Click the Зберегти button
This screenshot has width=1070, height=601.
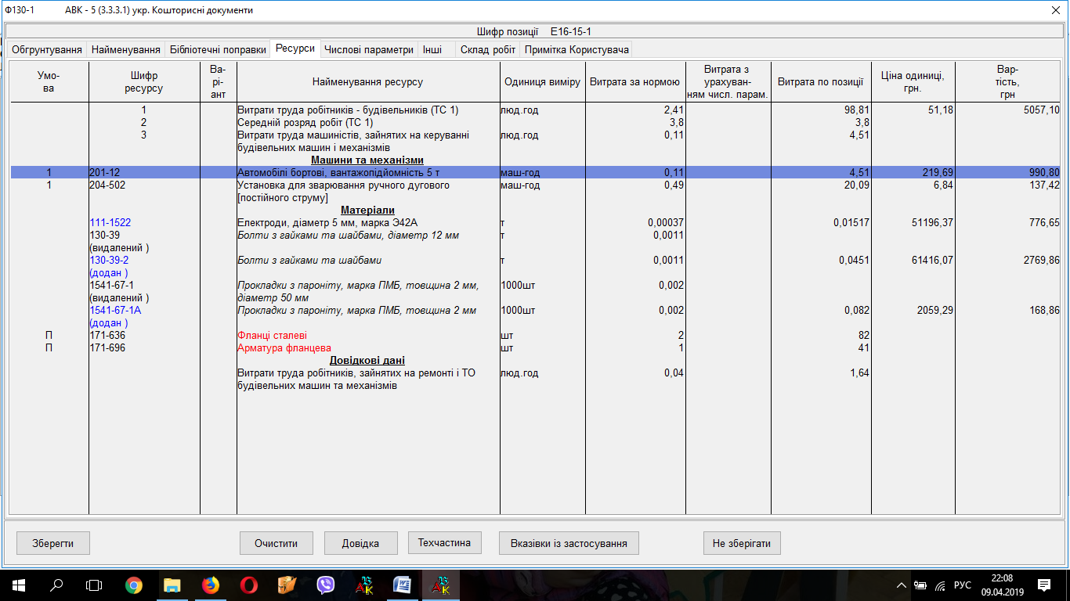pos(52,543)
